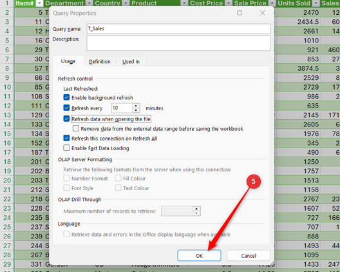Open the Sale Price filter dropdown
Viewport: 340px width, 272px height.
click(272, 3)
